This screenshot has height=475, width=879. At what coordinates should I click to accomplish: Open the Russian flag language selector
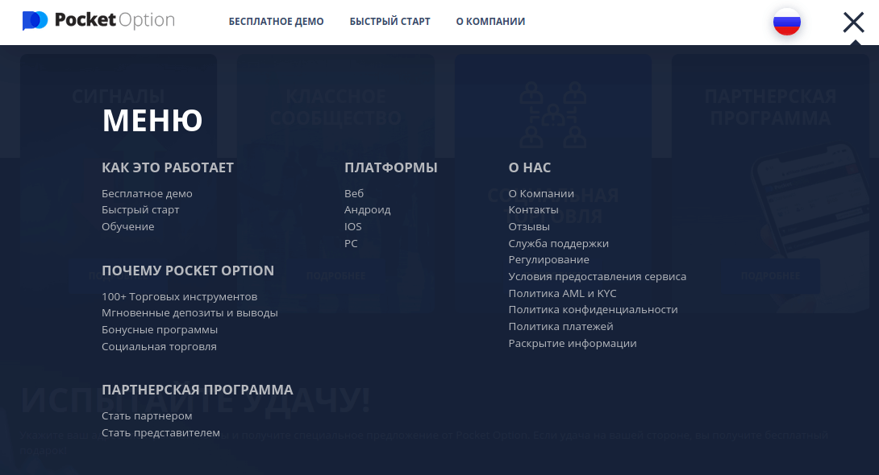coord(786,23)
